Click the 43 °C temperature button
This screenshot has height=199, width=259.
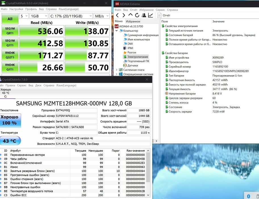click(10, 141)
